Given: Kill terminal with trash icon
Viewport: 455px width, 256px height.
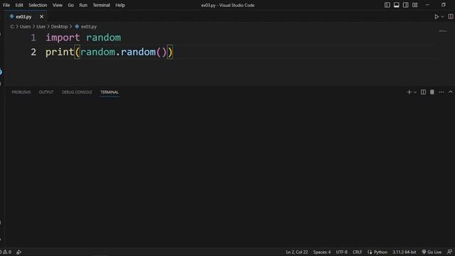Looking at the screenshot, I should coord(432,92).
